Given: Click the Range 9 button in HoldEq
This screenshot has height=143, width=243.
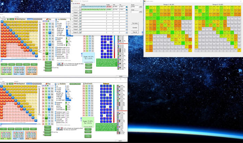Looking at the screenshot, I should tap(76, 29).
